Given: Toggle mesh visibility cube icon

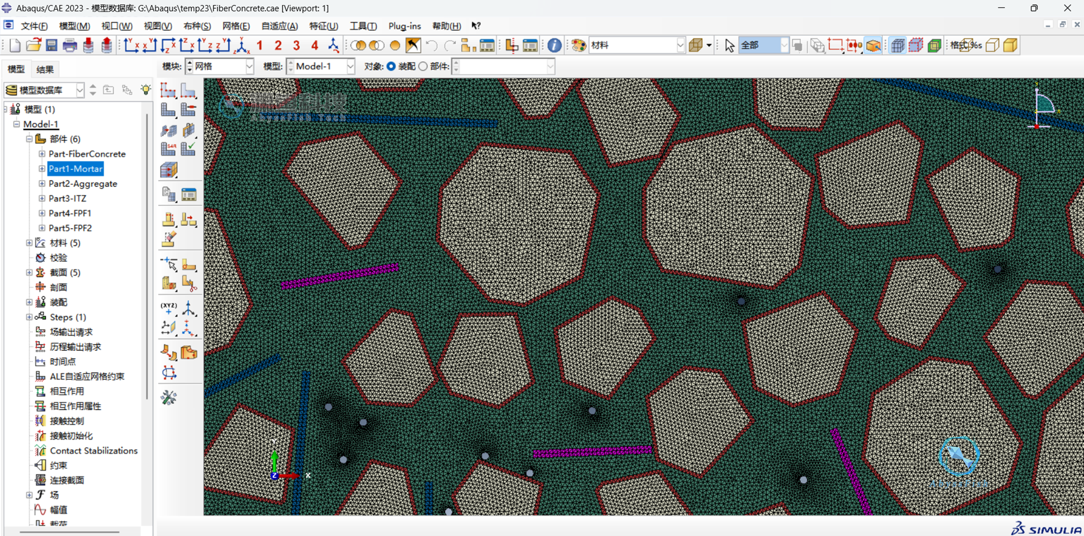Looking at the screenshot, I should tap(898, 46).
